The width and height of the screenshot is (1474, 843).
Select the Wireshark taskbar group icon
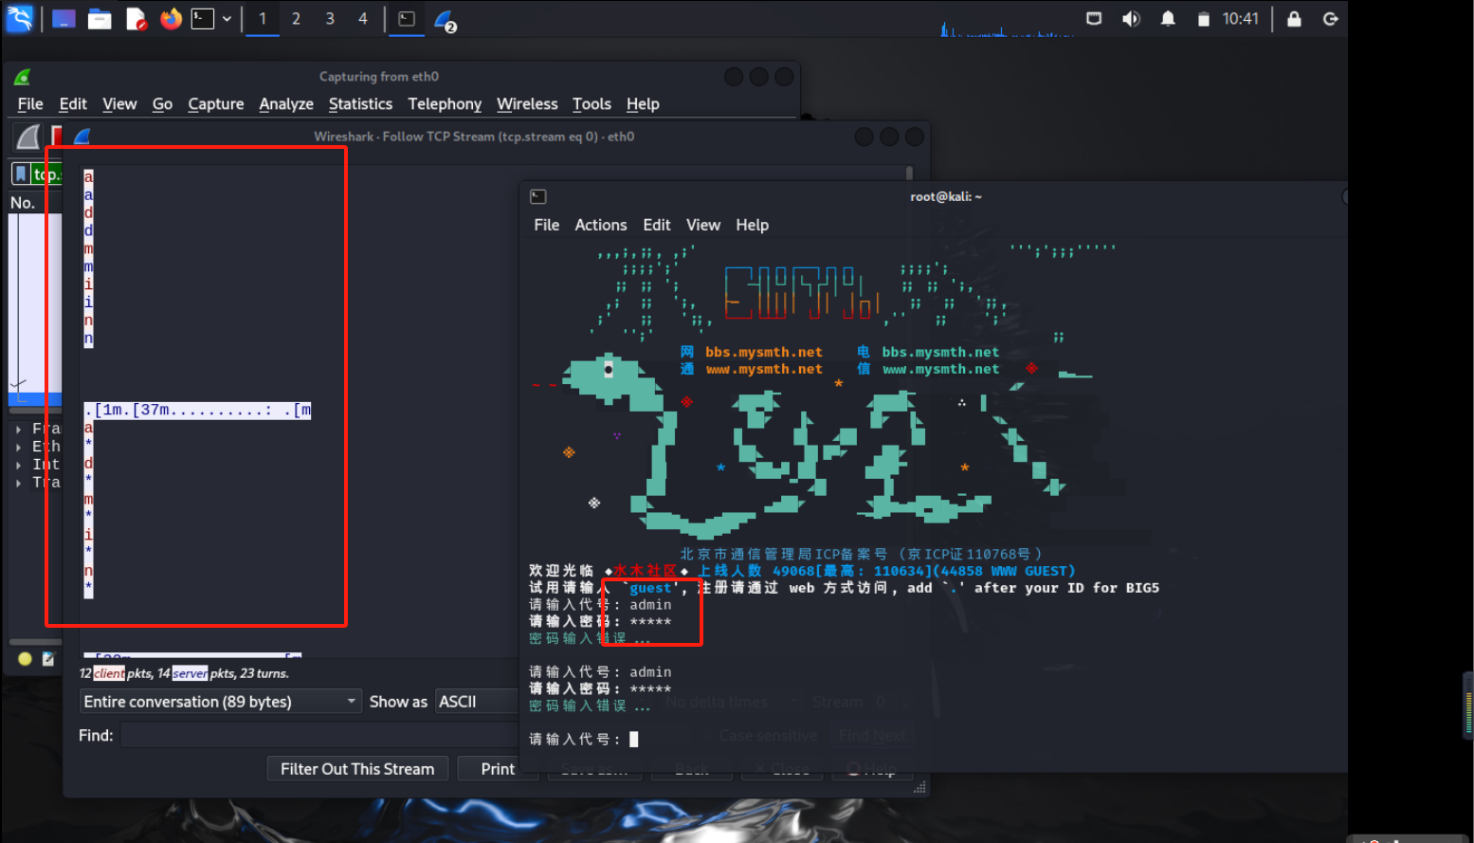[445, 20]
